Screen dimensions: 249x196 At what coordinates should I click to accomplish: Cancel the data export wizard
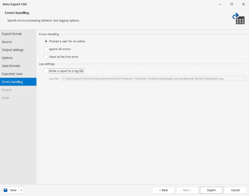235,190
